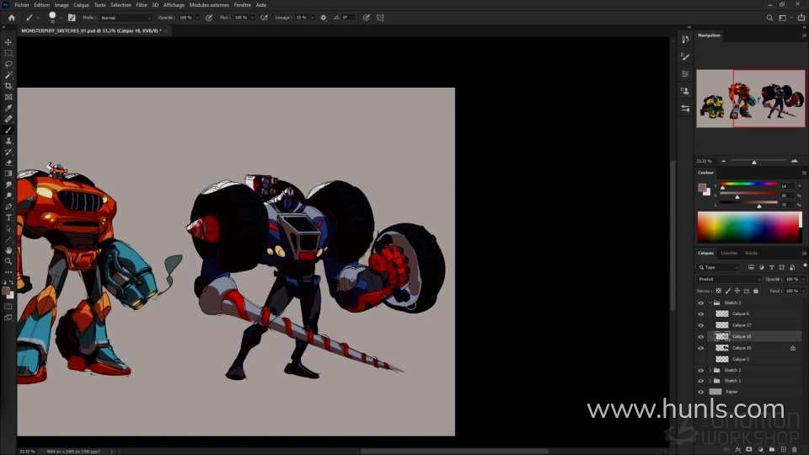Image resolution: width=809 pixels, height=455 pixels.
Task: Expand the Sketch 2 group
Action: [x=710, y=370]
